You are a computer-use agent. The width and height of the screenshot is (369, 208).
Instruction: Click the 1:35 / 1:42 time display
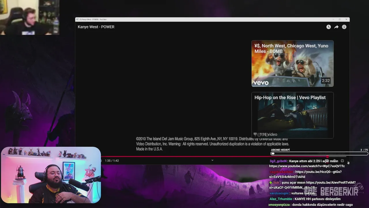pyautogui.click(x=112, y=161)
